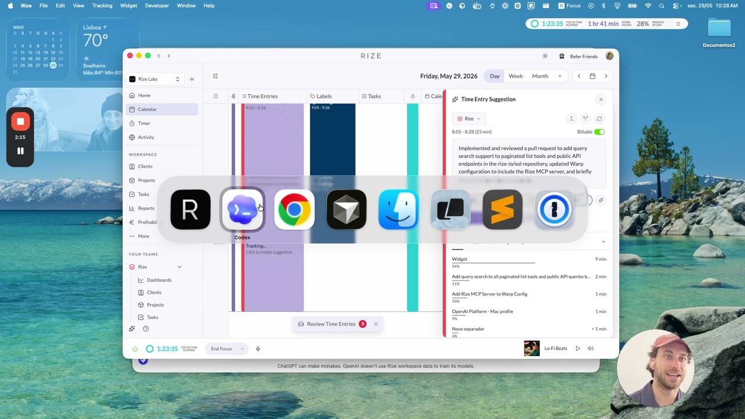This screenshot has height=419, width=745.
Task: Click the End Focus button
Action: click(x=222, y=349)
